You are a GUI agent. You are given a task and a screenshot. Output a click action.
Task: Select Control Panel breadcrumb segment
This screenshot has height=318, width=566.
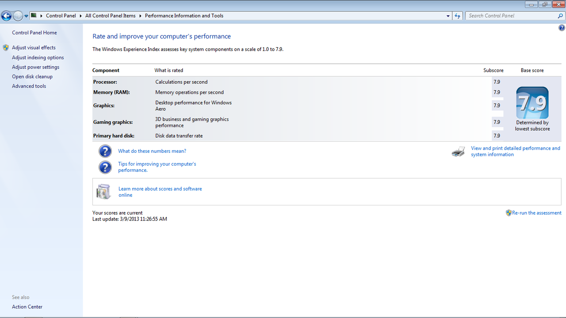click(x=61, y=16)
